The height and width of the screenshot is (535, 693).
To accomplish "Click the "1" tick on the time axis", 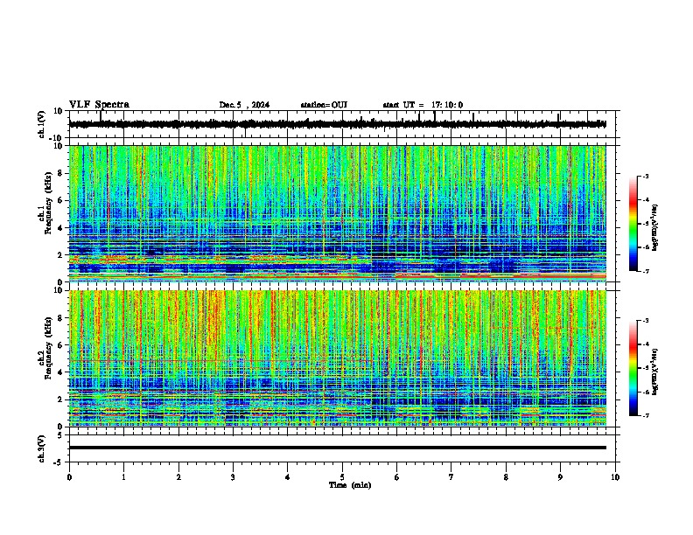I will 123,477.
